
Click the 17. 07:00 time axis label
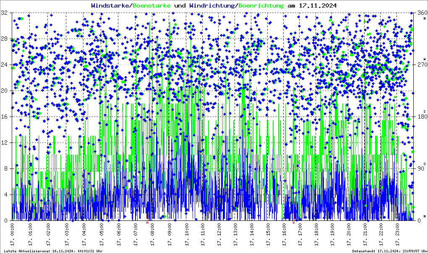(x=136, y=234)
